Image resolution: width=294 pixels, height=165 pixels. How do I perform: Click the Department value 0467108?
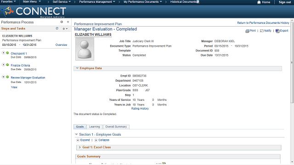pos(138,81)
